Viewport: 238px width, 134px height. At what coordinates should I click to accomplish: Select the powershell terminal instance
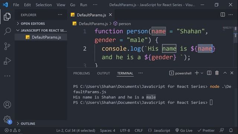(180, 73)
